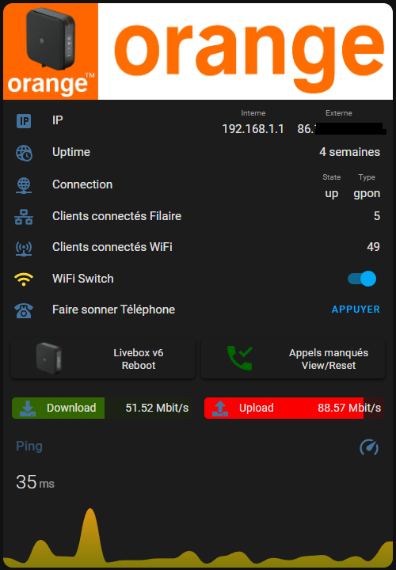
Task: Open Appels manqués View/Reset
Action: 293,359
